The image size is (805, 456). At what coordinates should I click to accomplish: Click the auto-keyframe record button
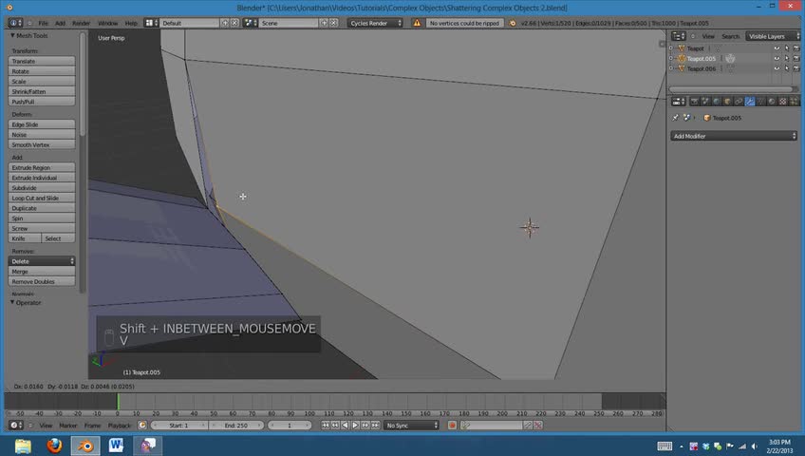tap(452, 426)
